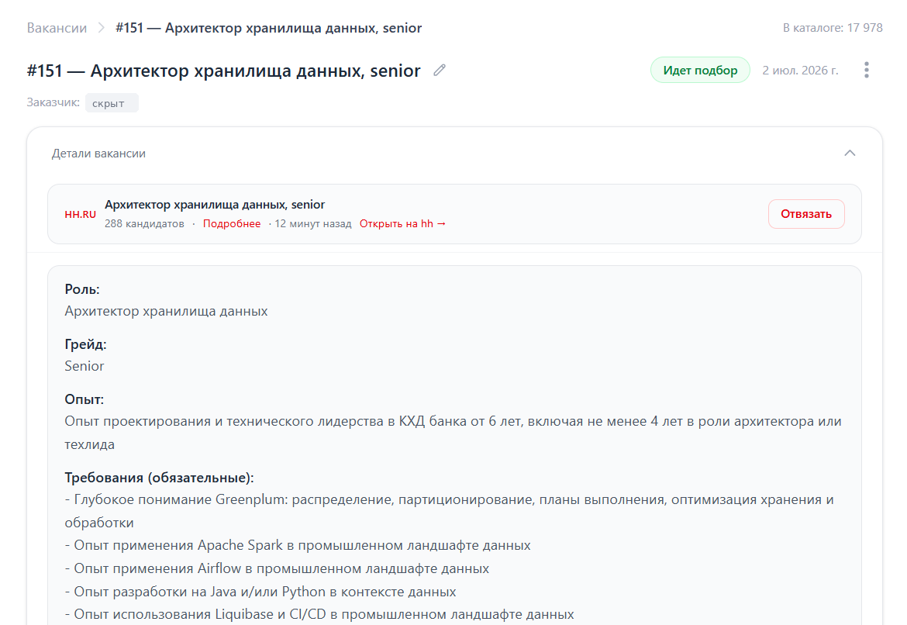
Task: Follow the Открыть на hh link
Action: [402, 224]
